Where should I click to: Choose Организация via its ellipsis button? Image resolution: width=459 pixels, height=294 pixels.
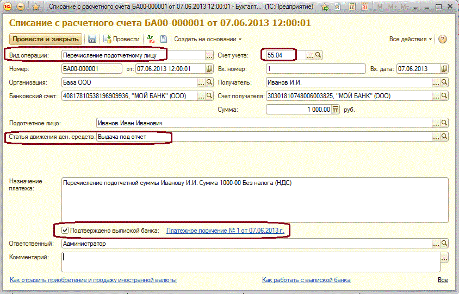[x=201, y=82]
